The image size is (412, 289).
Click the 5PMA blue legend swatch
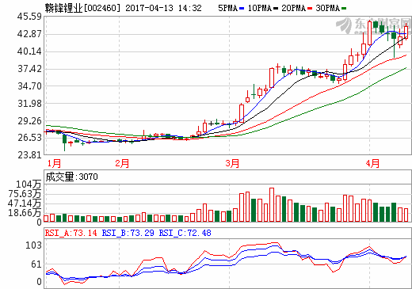click(242, 9)
